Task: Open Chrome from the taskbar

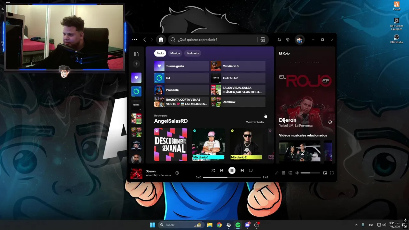Action: 219,225
